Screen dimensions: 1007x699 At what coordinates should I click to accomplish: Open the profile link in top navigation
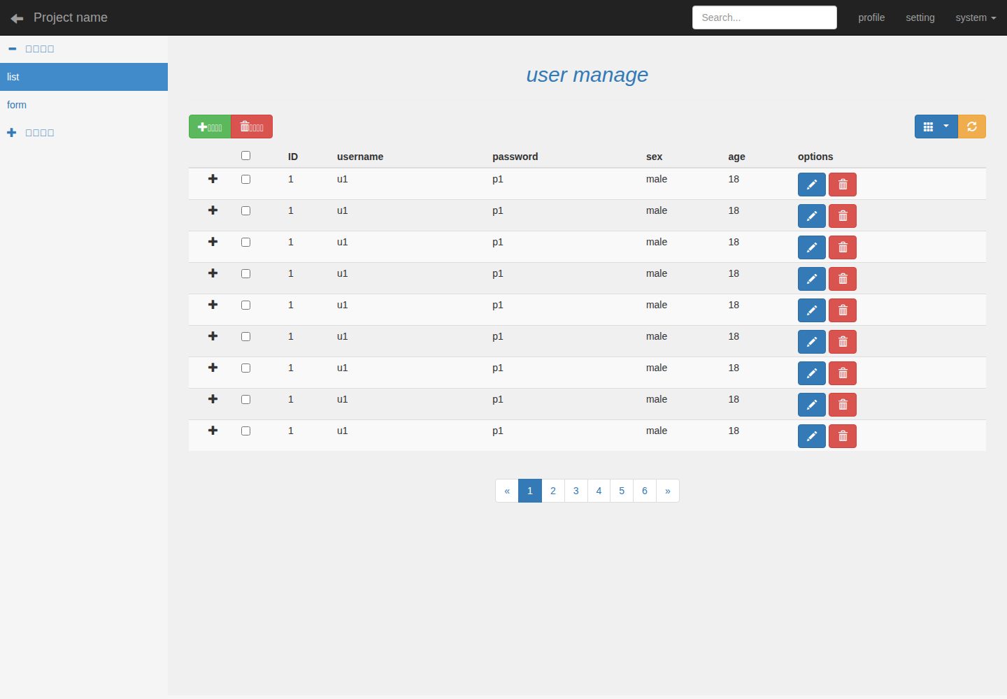click(871, 17)
